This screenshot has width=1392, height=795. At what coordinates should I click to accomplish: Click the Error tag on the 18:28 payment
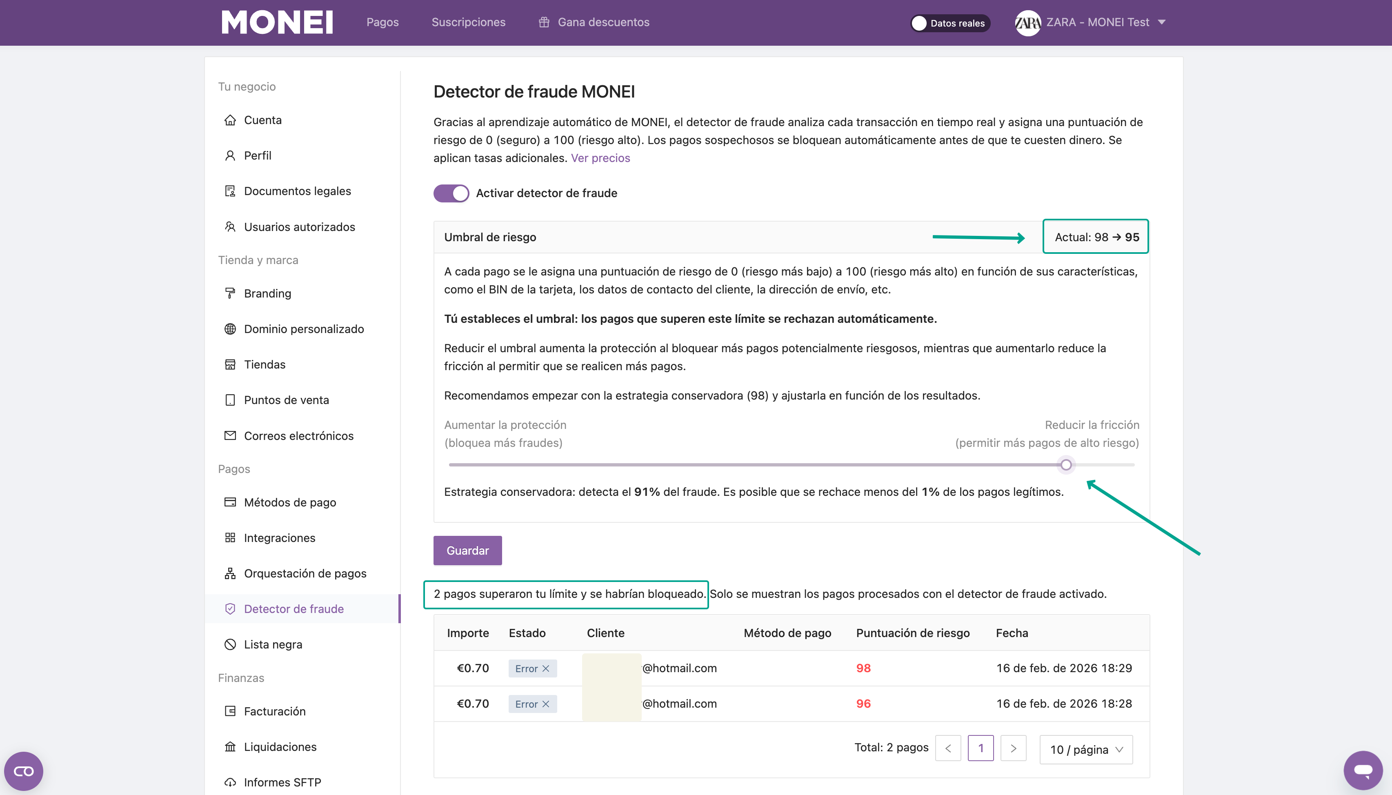(x=532, y=704)
